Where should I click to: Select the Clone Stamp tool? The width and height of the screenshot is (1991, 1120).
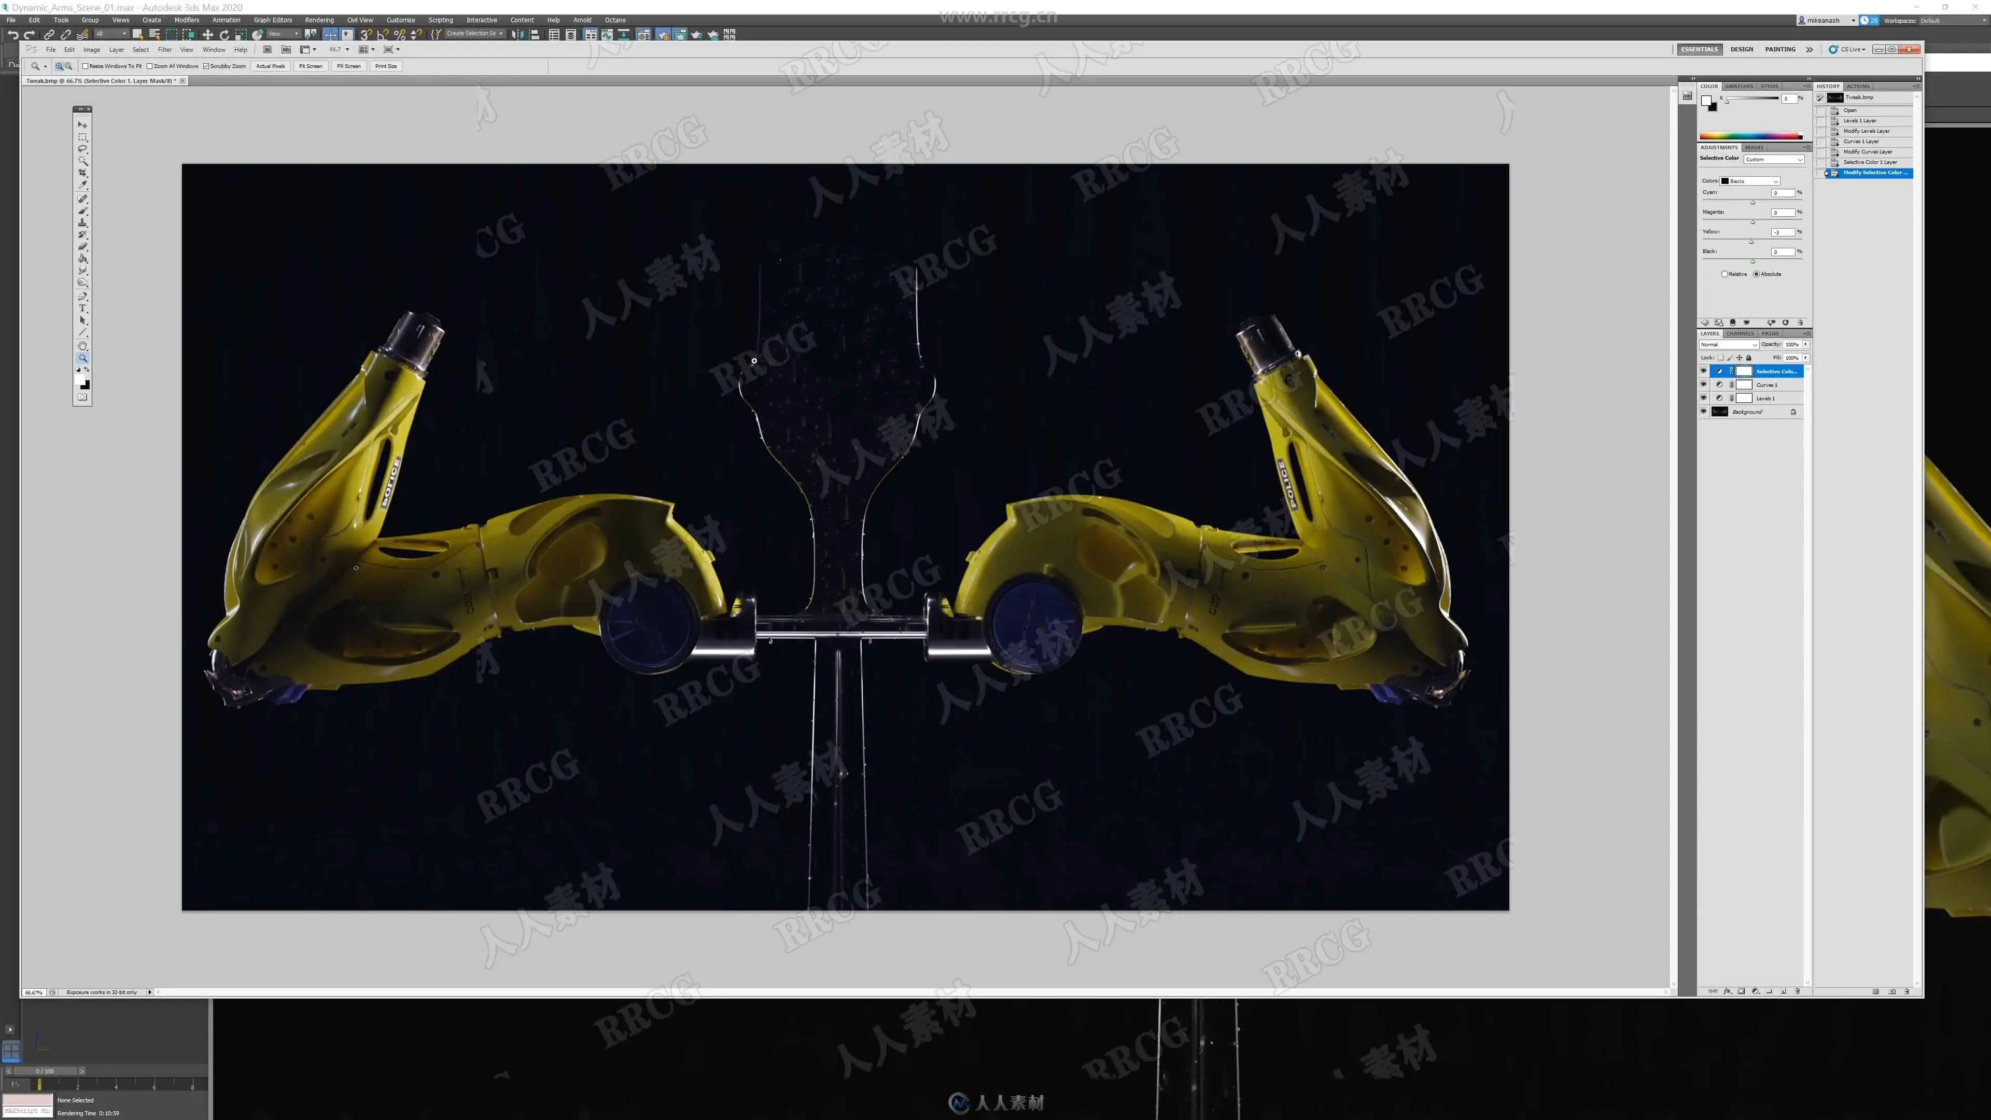coord(83,222)
